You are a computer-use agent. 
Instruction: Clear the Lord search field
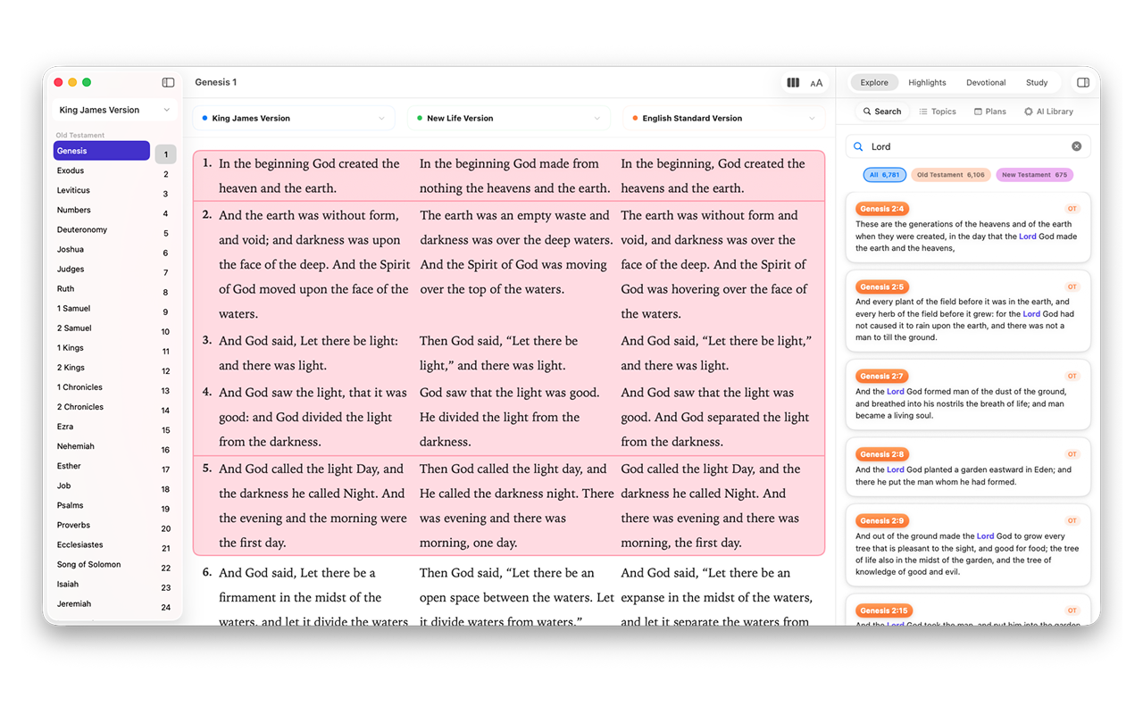1076,146
